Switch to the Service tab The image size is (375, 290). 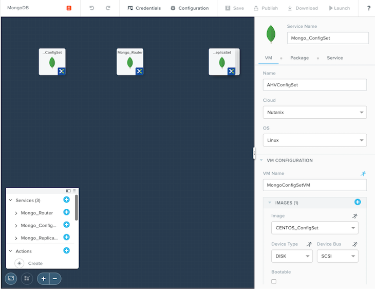[x=335, y=58]
